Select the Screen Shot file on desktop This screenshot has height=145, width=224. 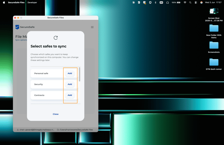214,15
